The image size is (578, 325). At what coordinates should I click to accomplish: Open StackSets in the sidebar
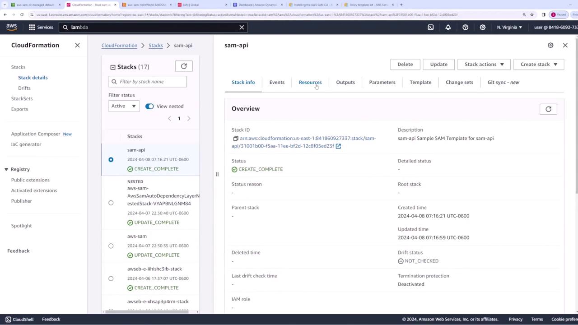click(22, 98)
